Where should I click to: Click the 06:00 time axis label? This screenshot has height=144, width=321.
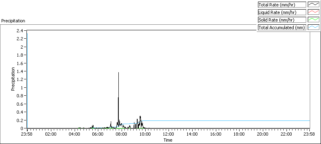tap(98, 134)
